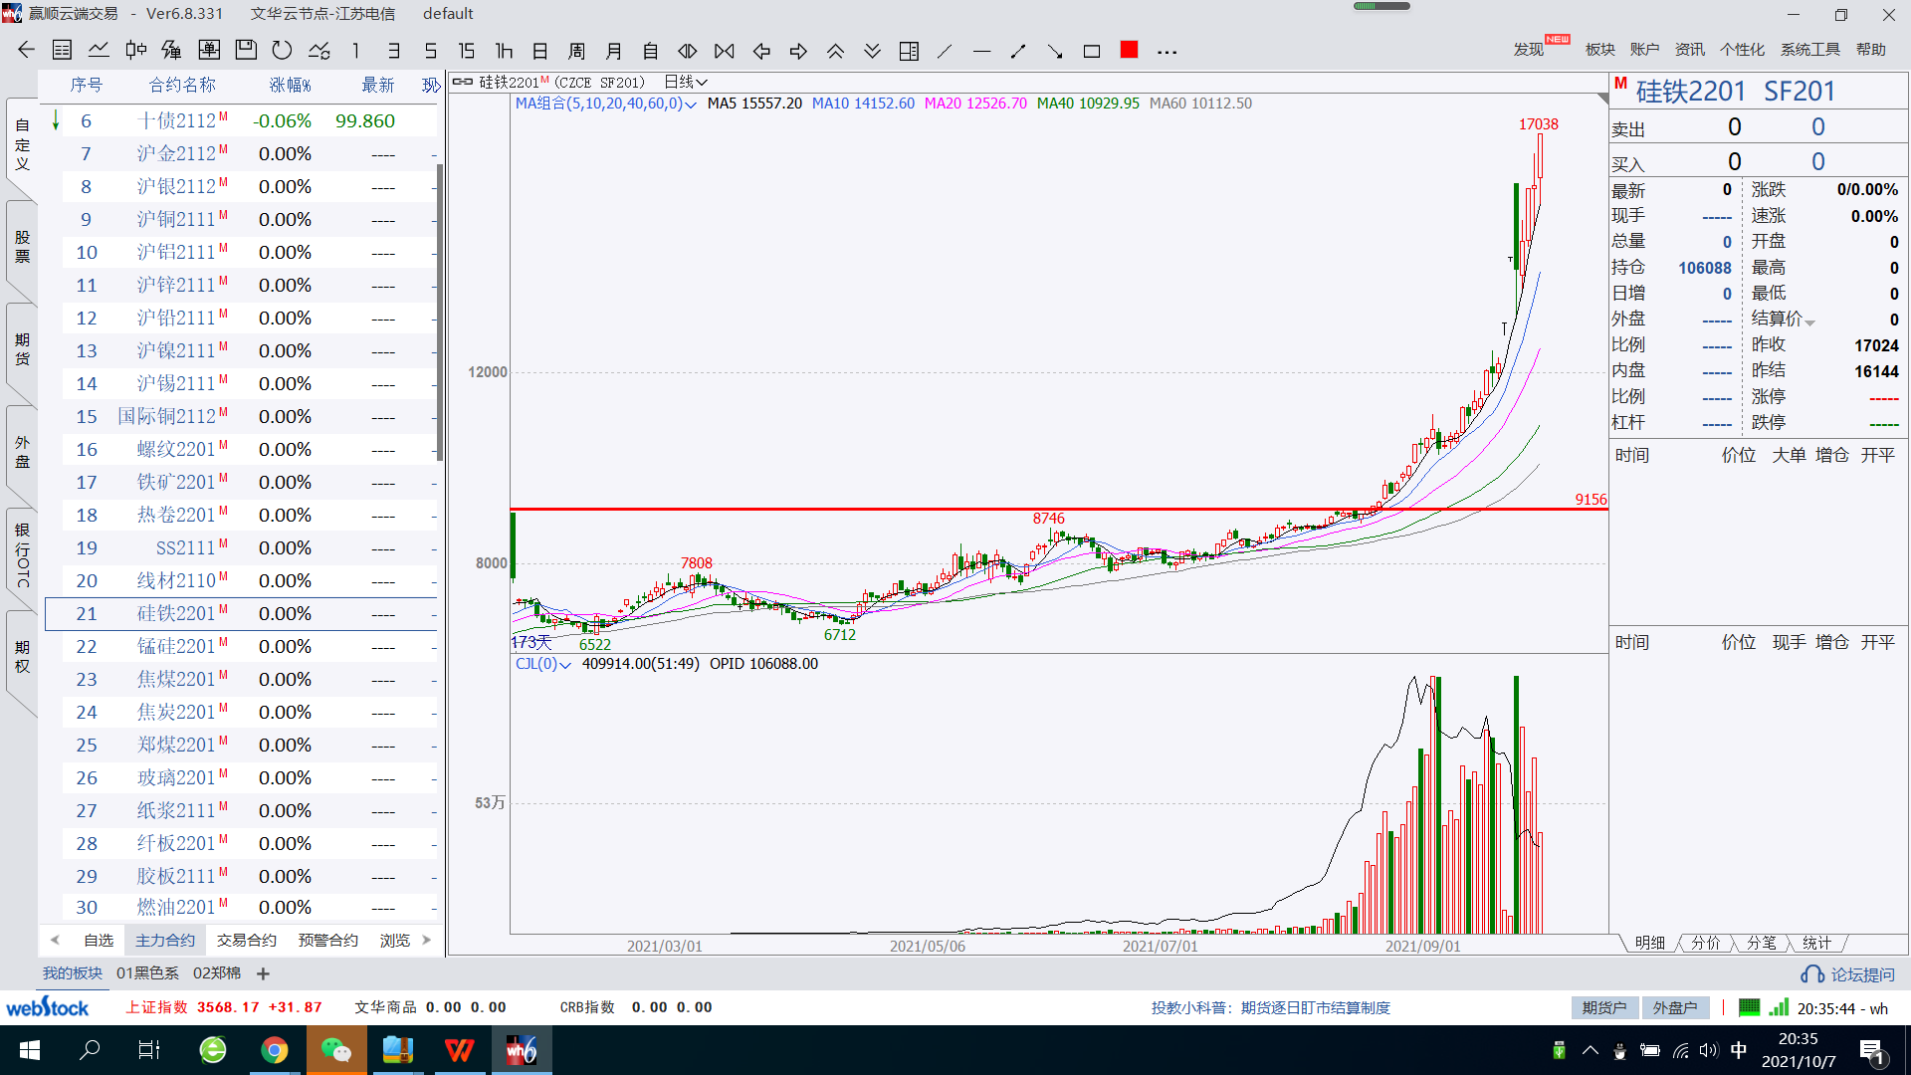Select the 自定义 side tab
The image size is (1911, 1075).
(22, 144)
